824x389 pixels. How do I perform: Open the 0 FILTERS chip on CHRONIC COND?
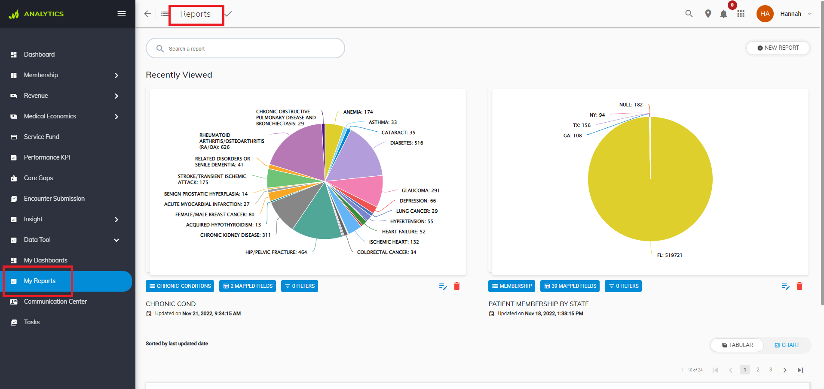click(x=300, y=286)
